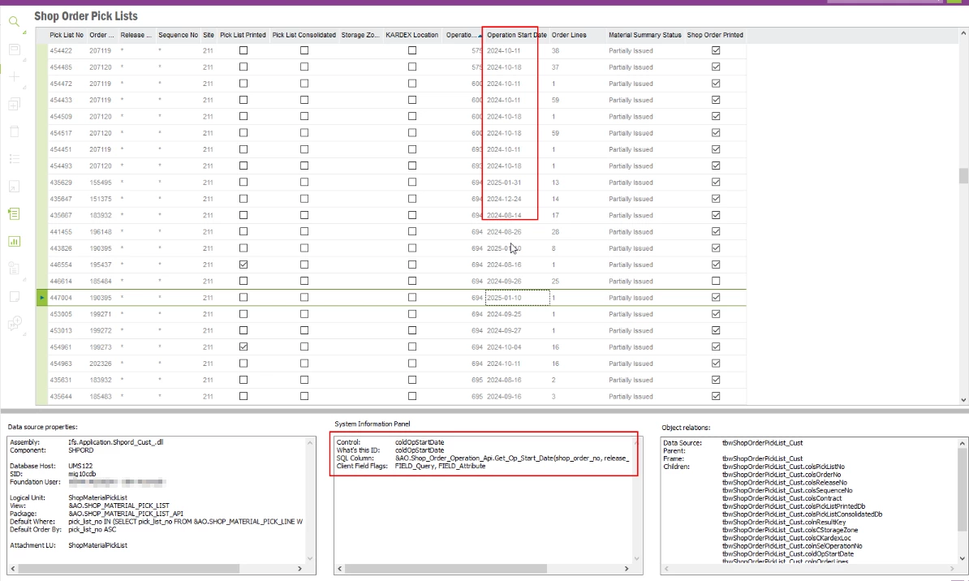Click the main table scroll down arrow
This screenshot has width=969, height=581.
click(963, 400)
